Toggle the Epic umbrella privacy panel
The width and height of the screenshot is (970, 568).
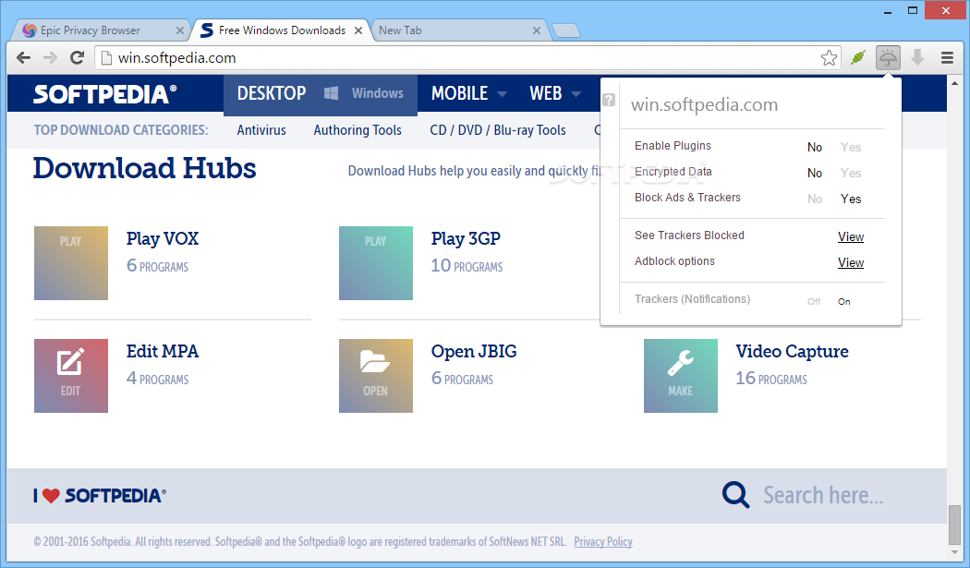(x=888, y=58)
